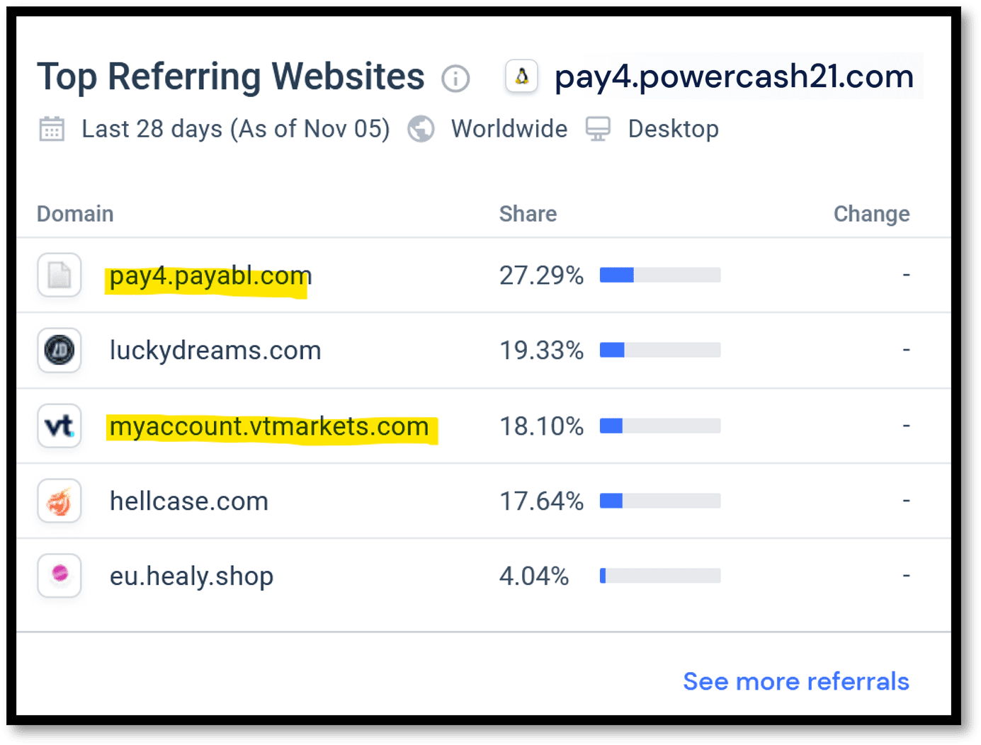Click the 27.29% share bar
981x745 pixels.
660,275
